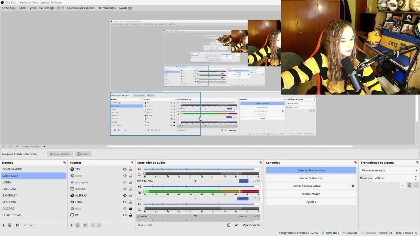The height and width of the screenshot is (236, 420).
Task: Open the Desvanecimiento transition dropdown
Action: pyautogui.click(x=389, y=170)
